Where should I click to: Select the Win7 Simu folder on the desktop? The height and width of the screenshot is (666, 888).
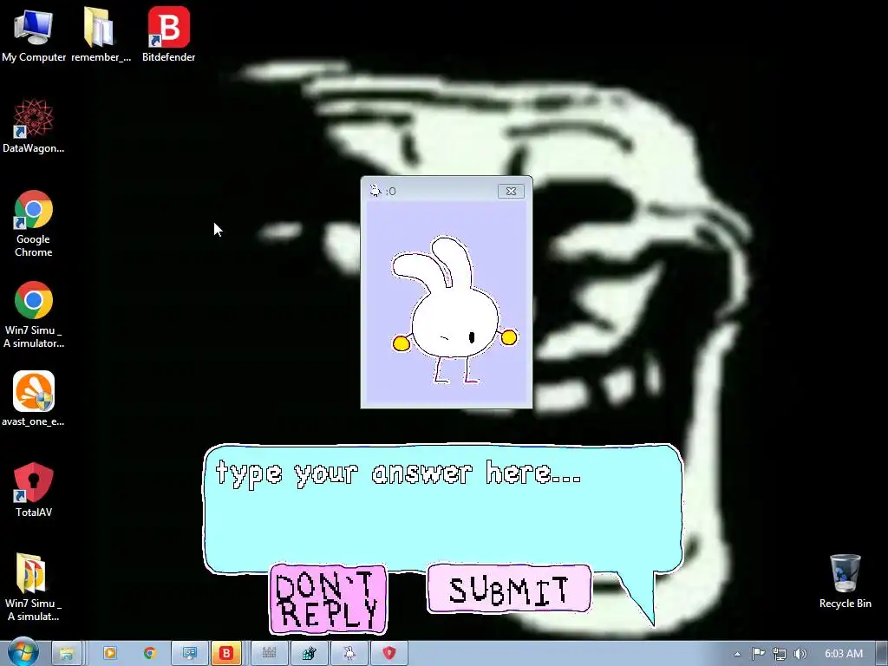34,587
